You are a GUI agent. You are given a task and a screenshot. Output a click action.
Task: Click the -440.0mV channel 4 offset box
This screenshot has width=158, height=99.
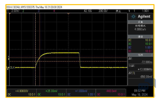[111, 92]
